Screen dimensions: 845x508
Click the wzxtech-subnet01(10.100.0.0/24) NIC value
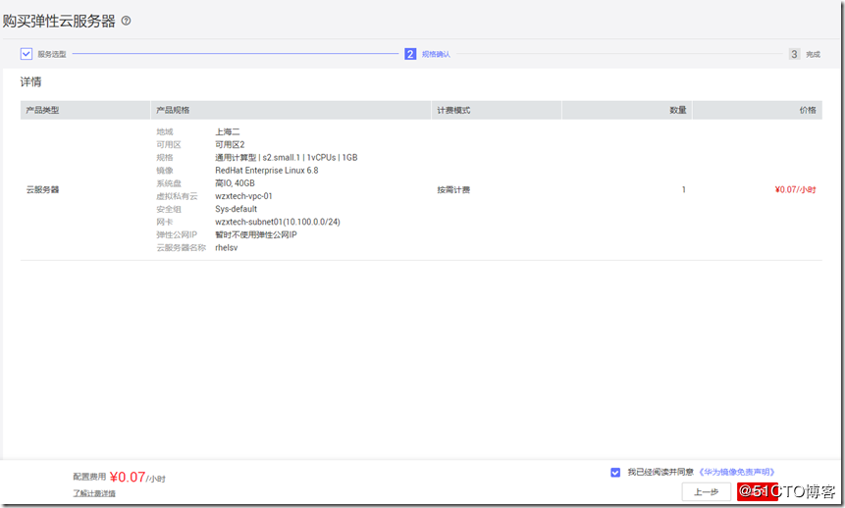(278, 223)
